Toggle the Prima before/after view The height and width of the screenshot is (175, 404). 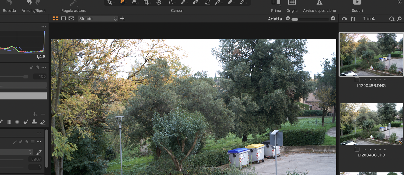276,3
